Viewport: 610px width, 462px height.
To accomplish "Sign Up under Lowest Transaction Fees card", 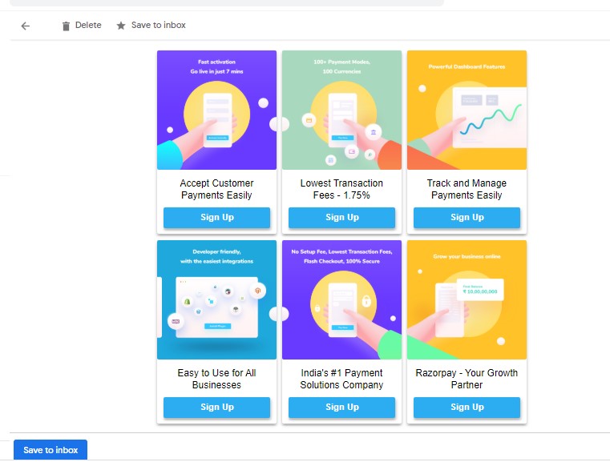I will click(x=342, y=217).
